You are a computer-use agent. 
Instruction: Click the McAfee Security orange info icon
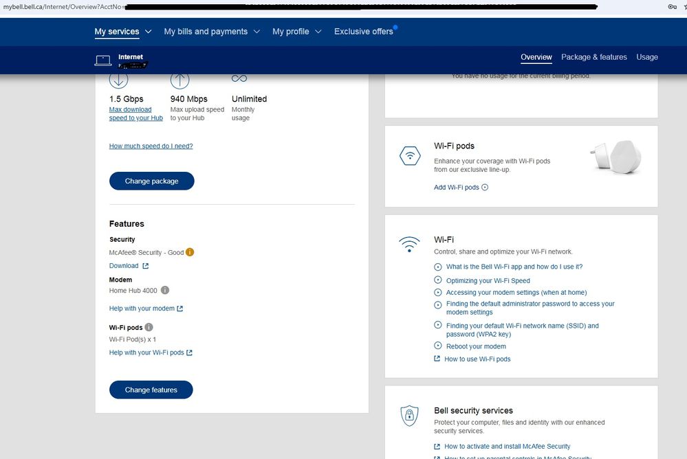190,252
